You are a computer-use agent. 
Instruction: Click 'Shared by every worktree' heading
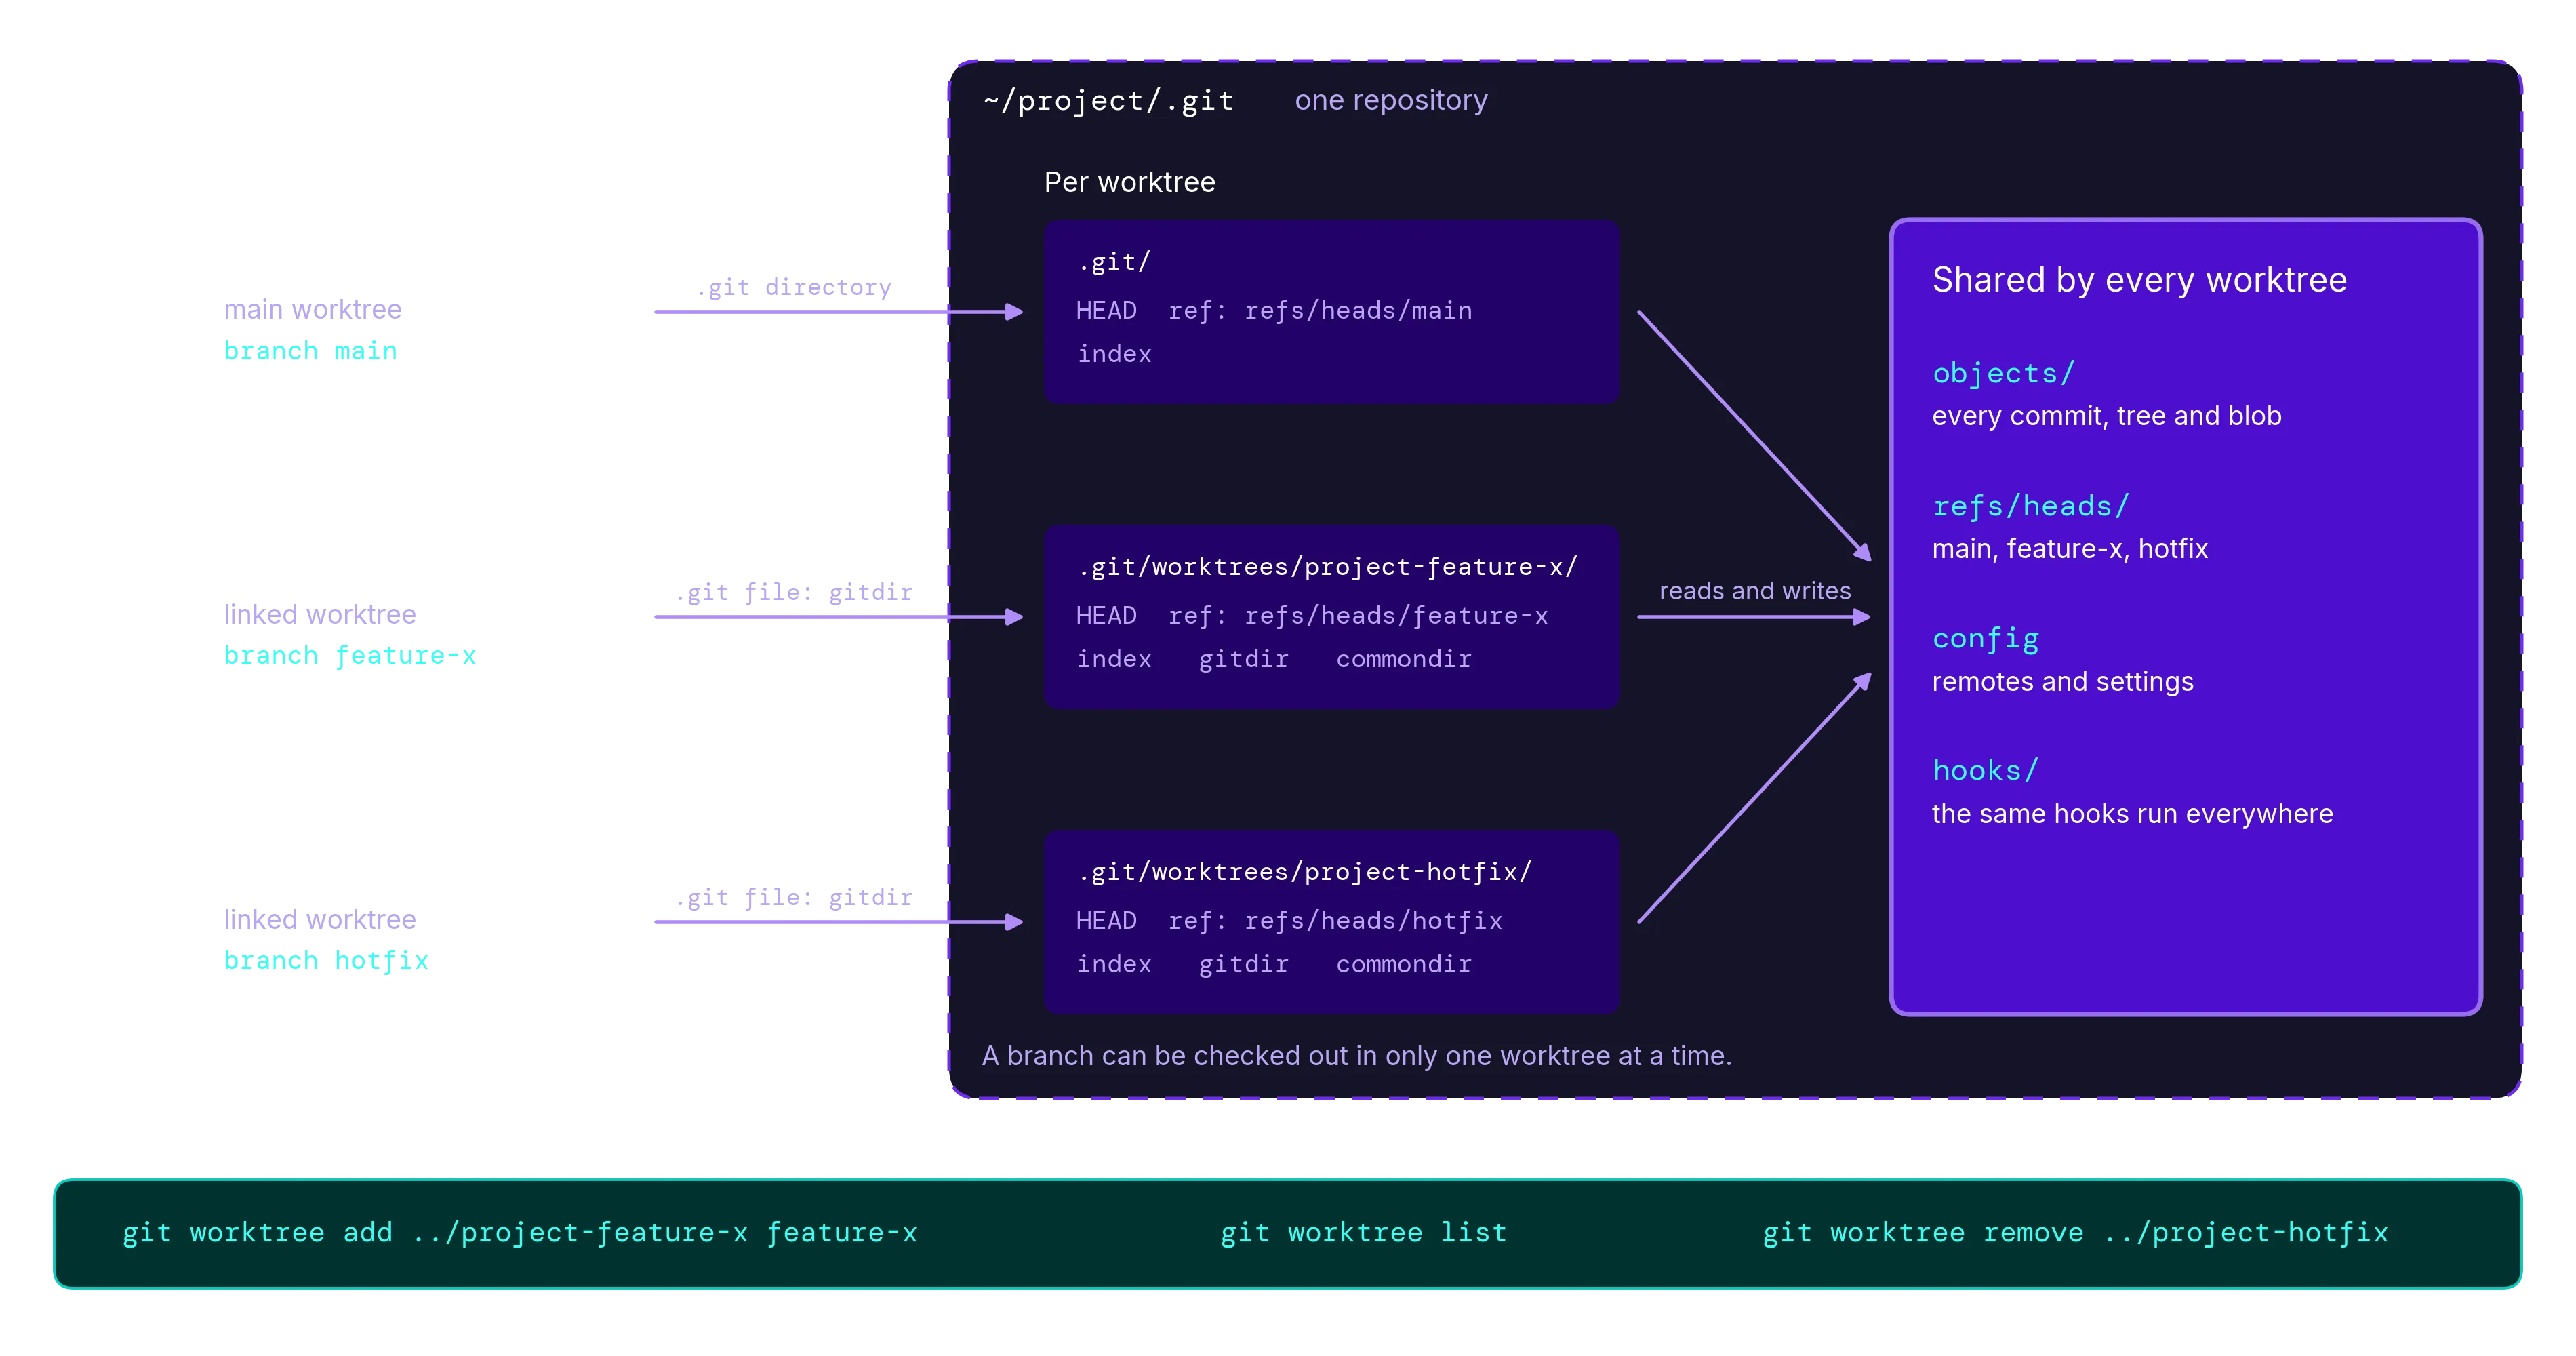pos(2139,280)
